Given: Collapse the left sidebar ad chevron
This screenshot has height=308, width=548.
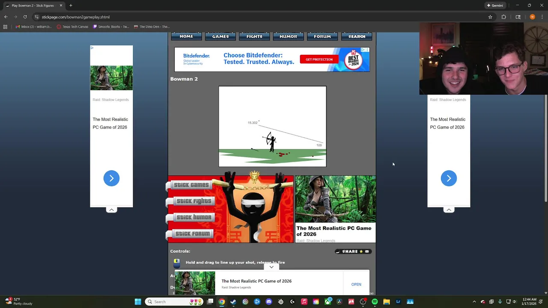Looking at the screenshot, I should (111, 210).
